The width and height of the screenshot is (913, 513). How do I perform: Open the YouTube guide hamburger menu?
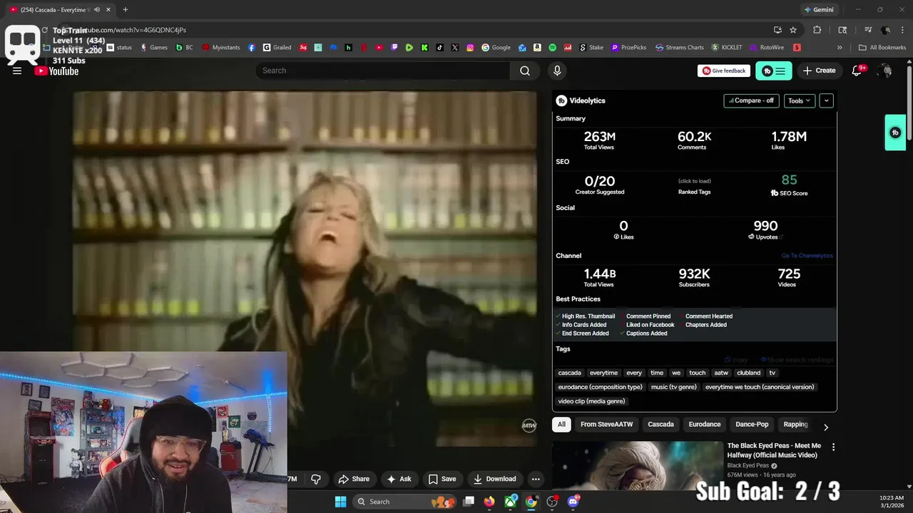(x=17, y=71)
